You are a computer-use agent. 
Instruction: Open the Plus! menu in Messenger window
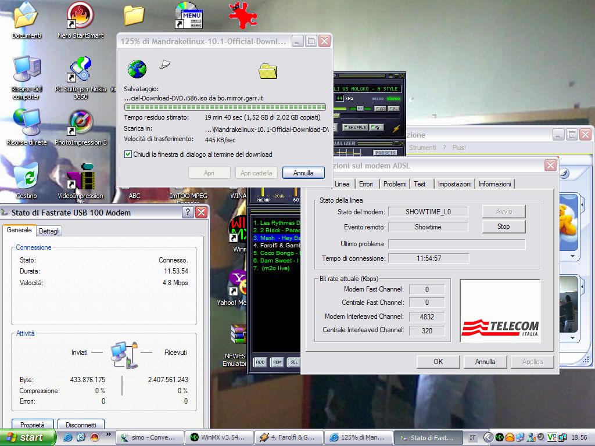click(459, 148)
